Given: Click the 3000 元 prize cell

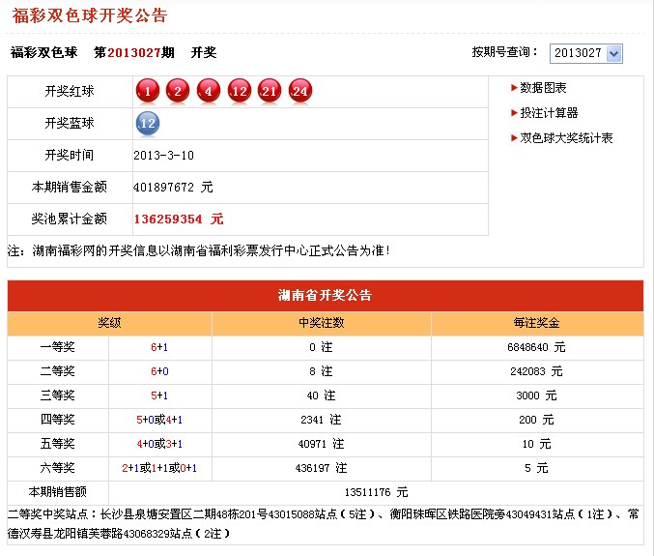Looking at the screenshot, I should [x=536, y=395].
